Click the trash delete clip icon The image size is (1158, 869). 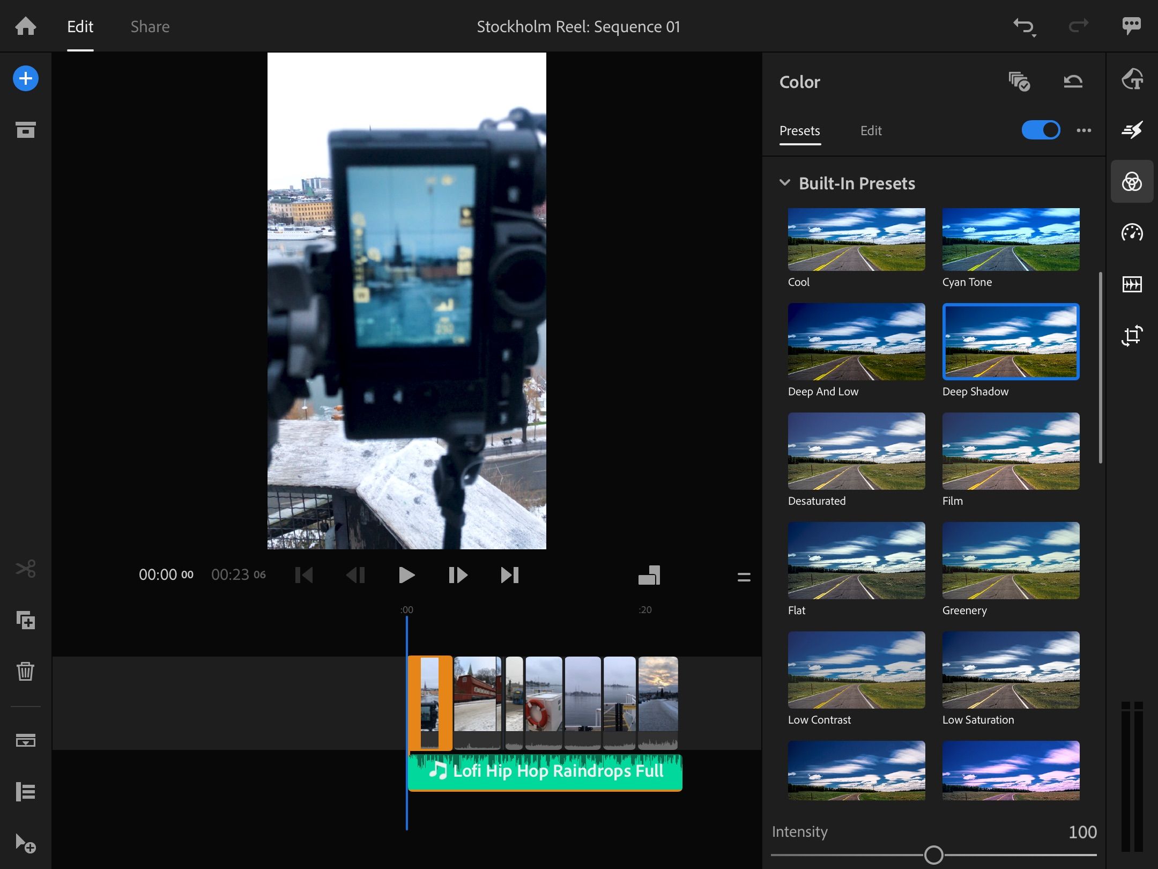point(25,671)
